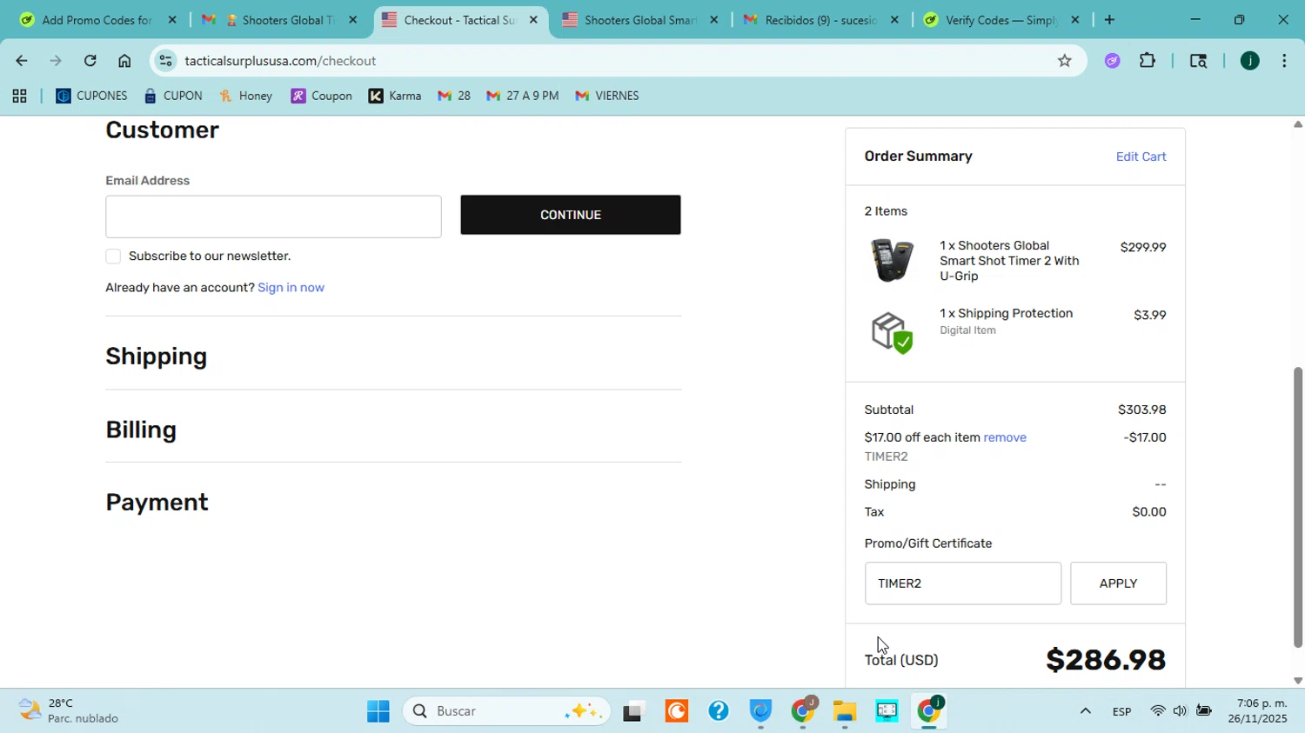The height and width of the screenshot is (733, 1305).
Task: Reload the checkout page
Action: [x=90, y=61]
